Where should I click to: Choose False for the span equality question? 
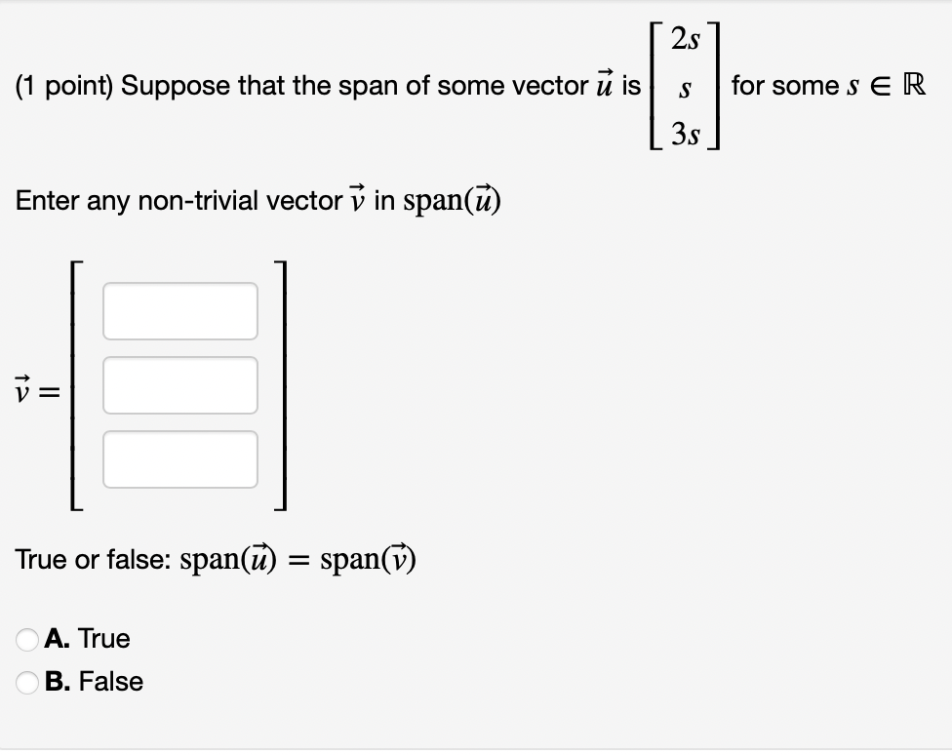pos(27,682)
